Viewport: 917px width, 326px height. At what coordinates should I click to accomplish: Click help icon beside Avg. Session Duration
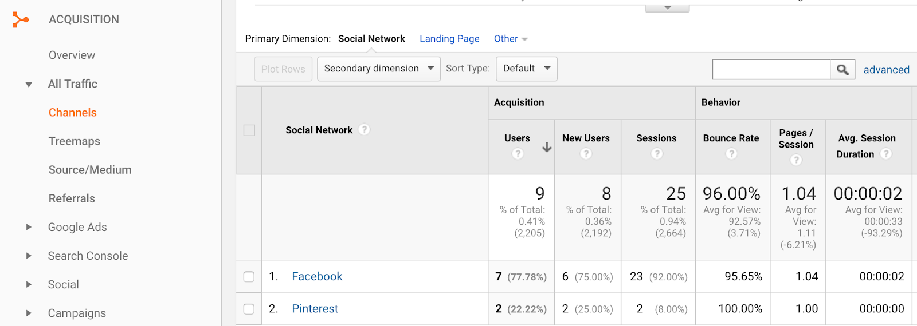click(886, 154)
